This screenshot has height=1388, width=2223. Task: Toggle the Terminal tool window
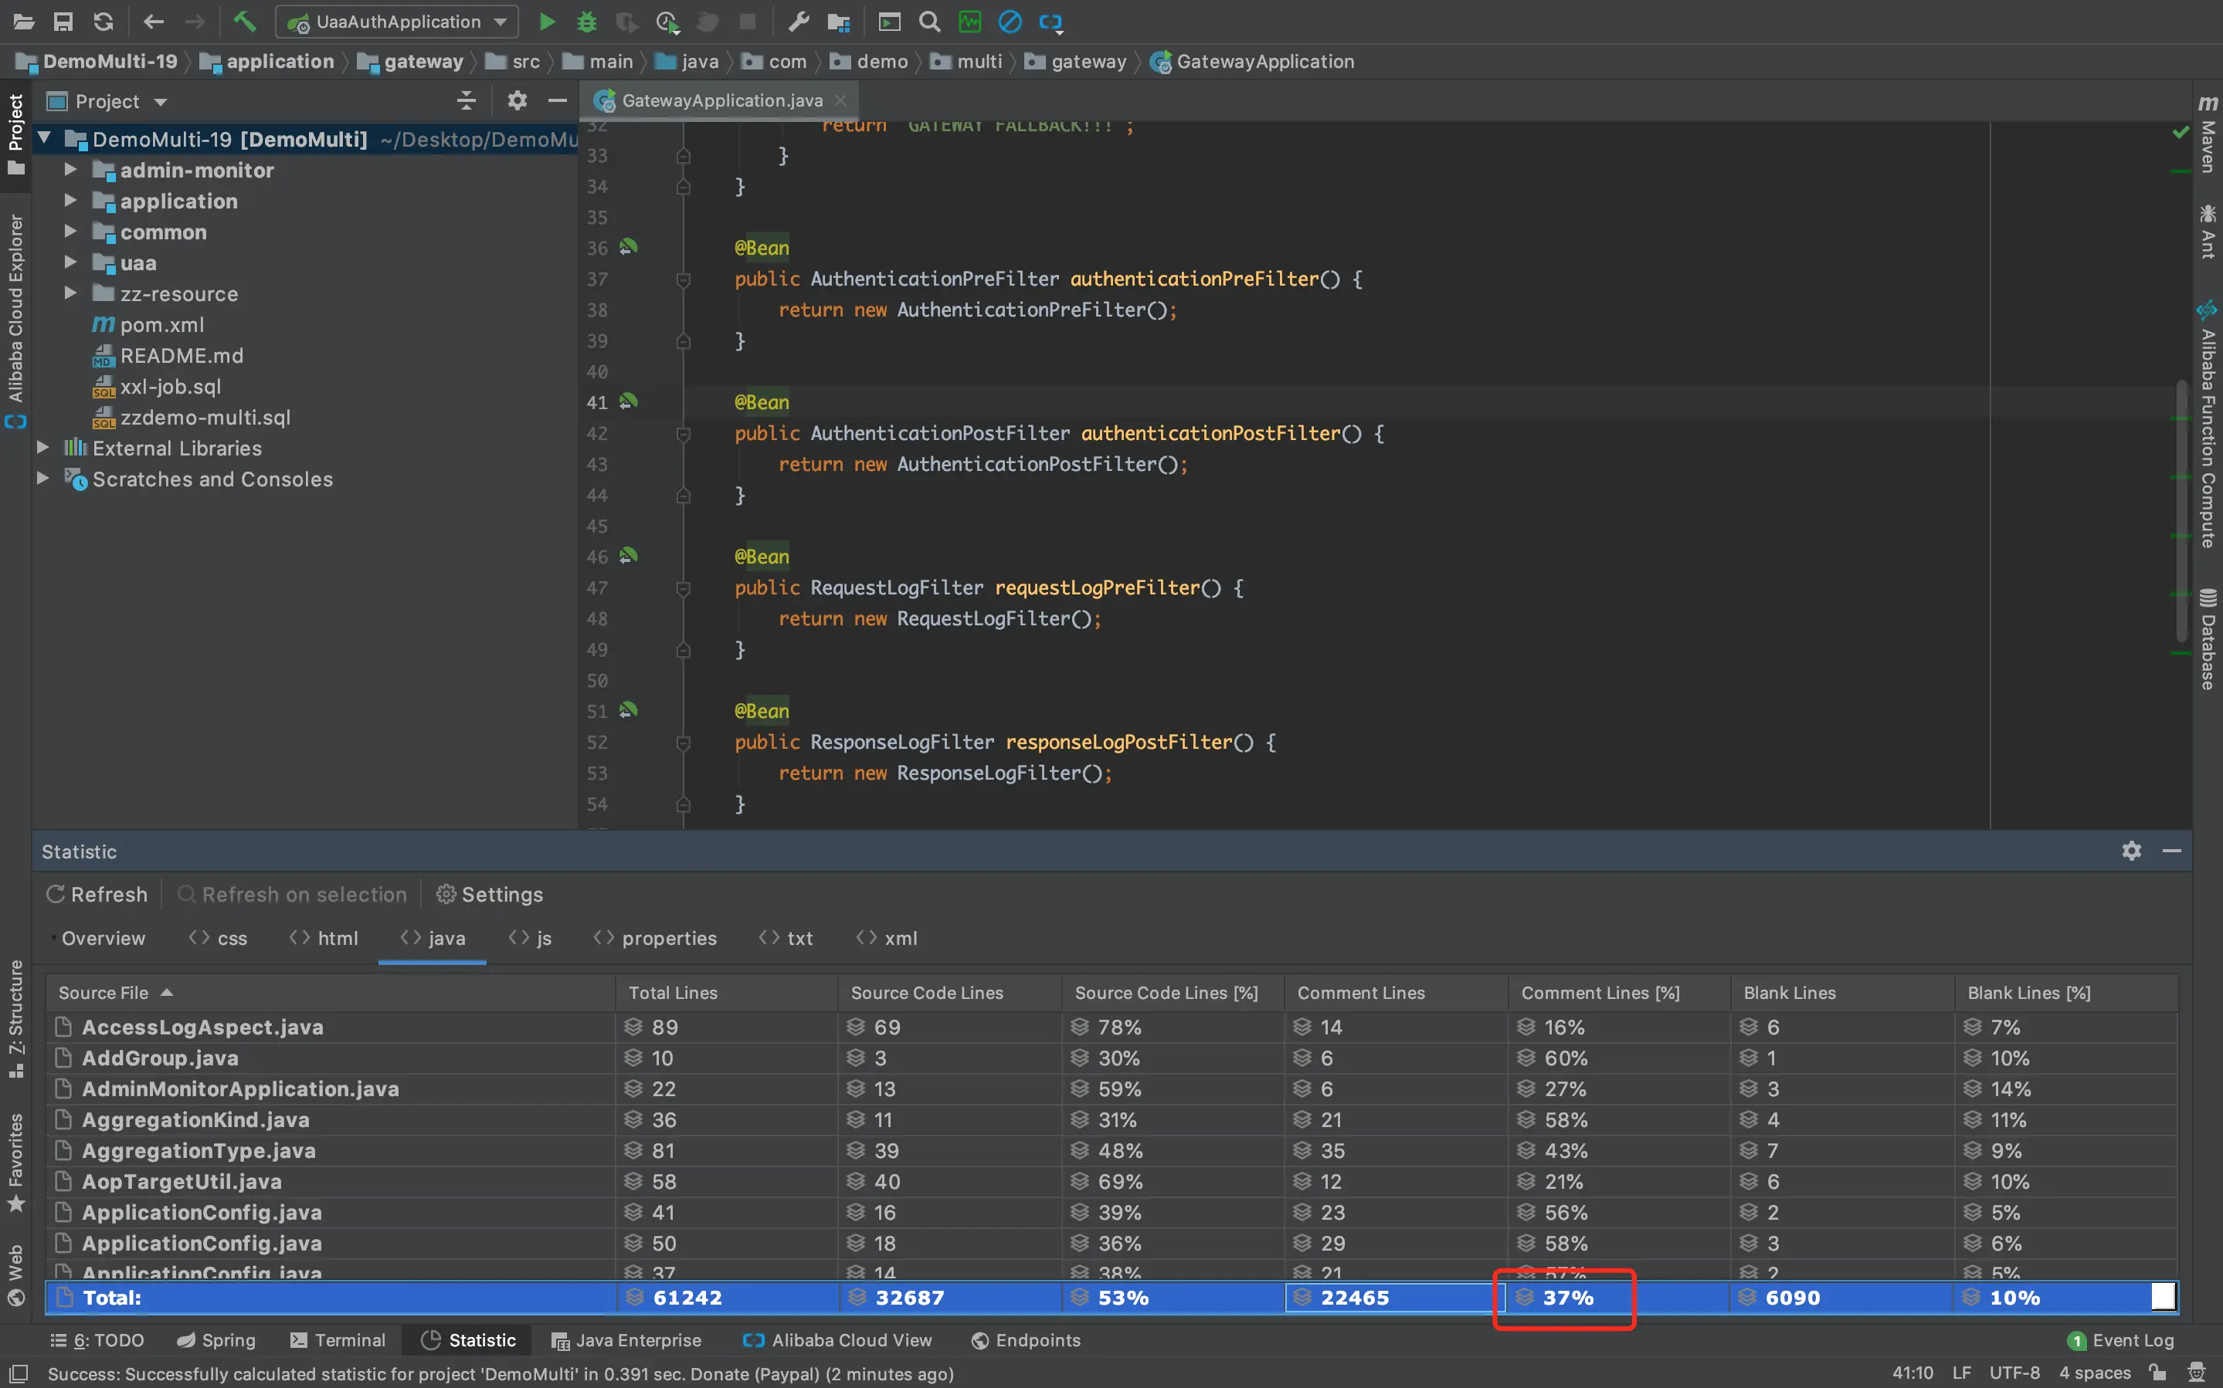click(x=337, y=1340)
